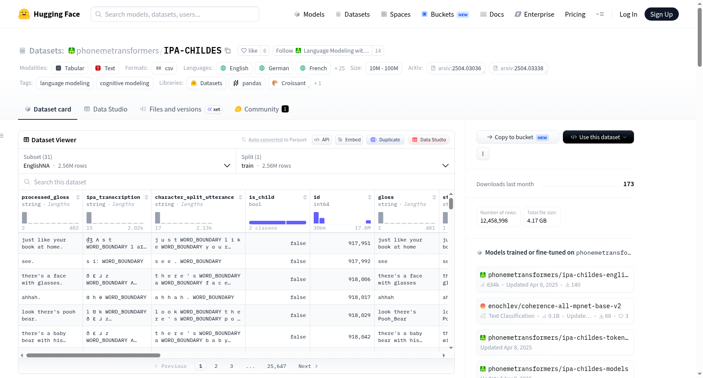Focus the top search models field
Viewport: 703px width, 378px height.
pyautogui.click(x=175, y=14)
